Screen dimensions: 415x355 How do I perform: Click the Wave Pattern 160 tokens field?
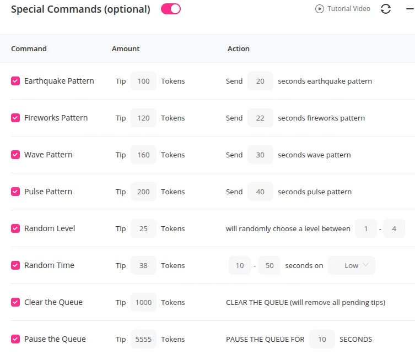coord(143,155)
